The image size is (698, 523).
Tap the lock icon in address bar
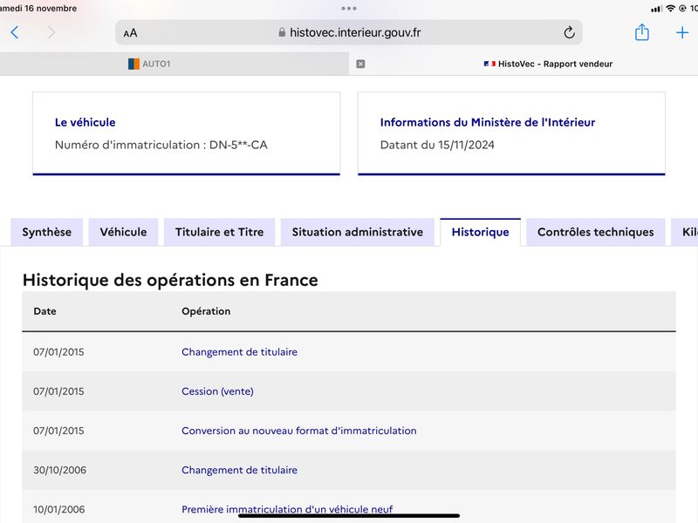[282, 32]
